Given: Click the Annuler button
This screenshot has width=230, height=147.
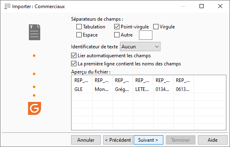Looking at the screenshot, I should (x=86, y=140).
